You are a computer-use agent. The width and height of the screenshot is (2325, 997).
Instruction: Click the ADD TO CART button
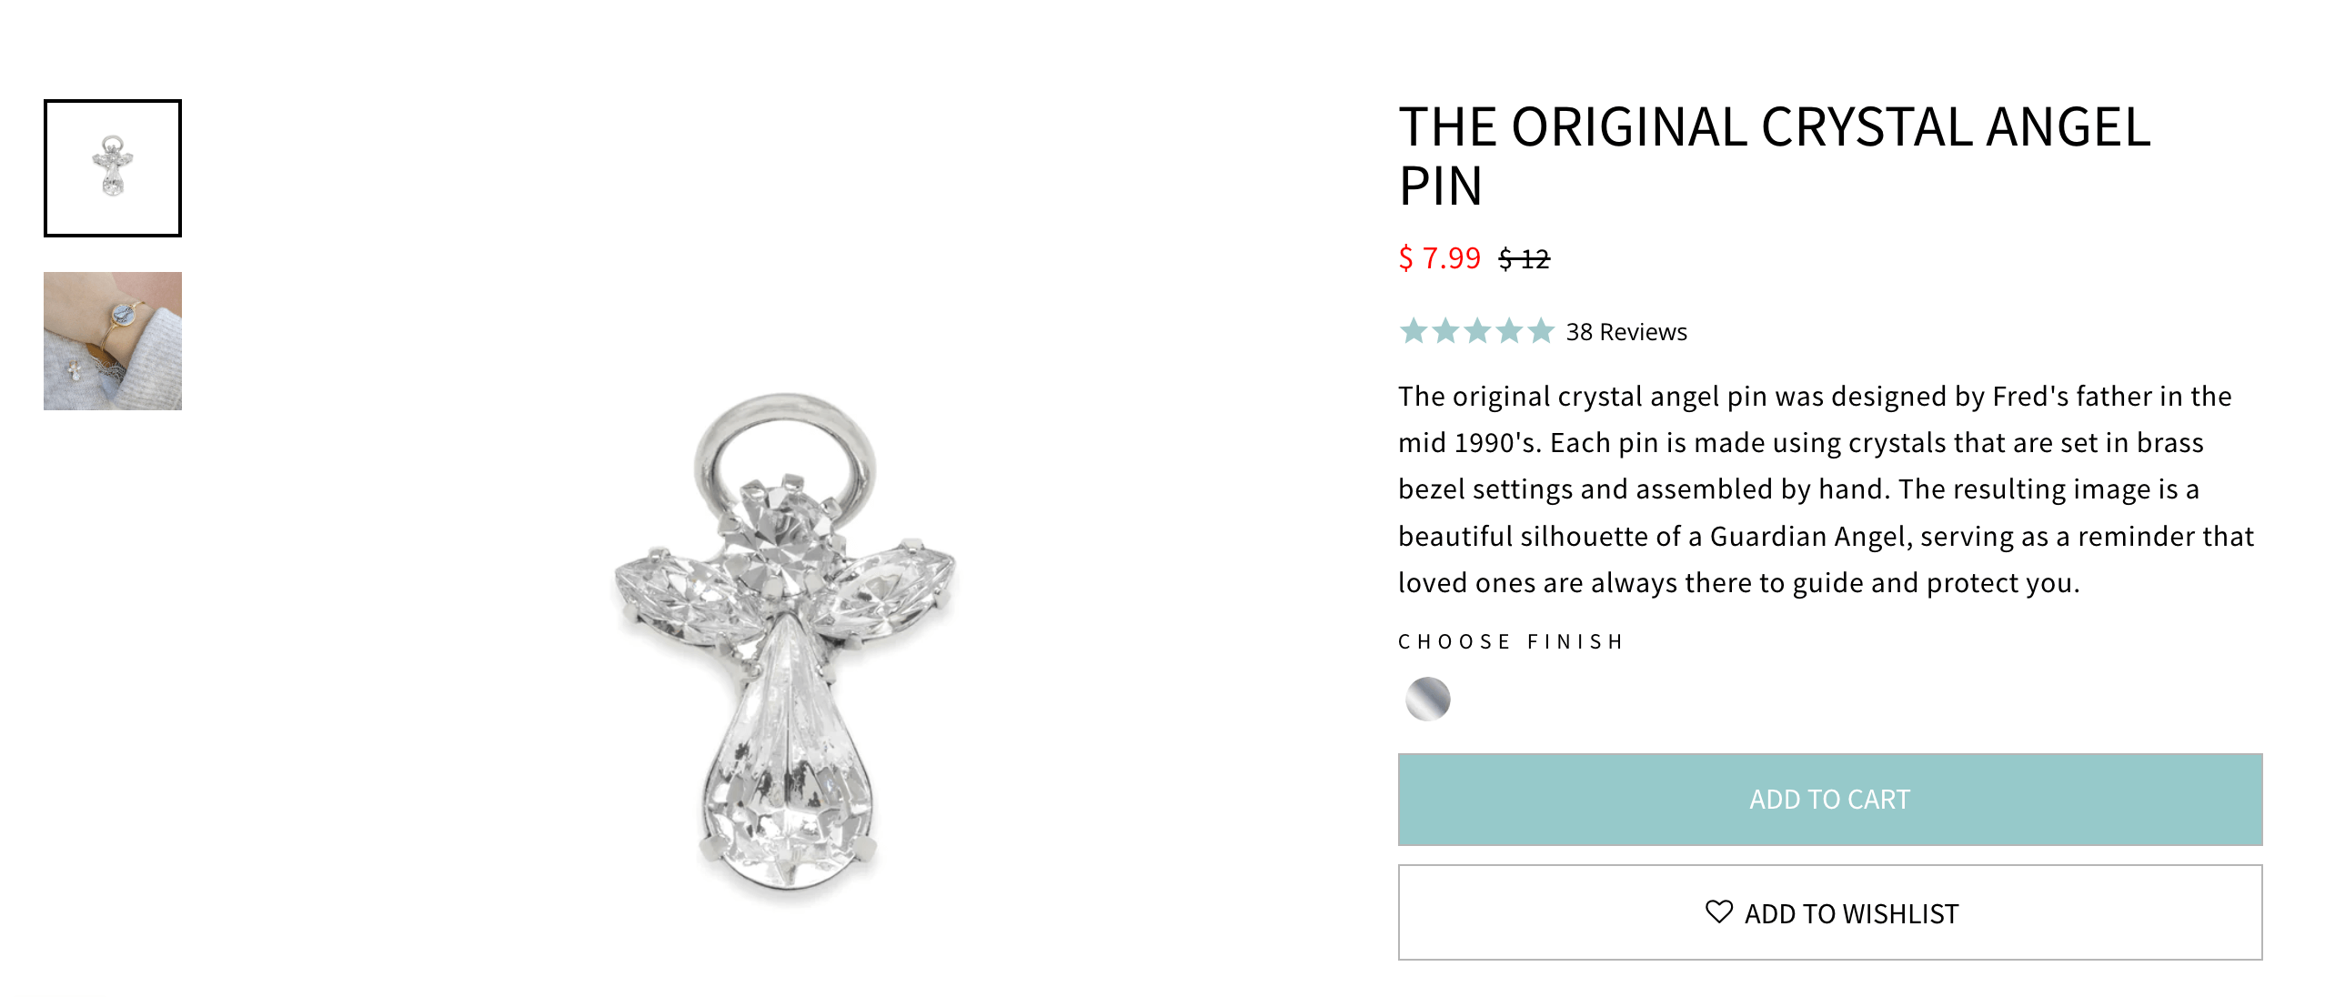[1829, 798]
